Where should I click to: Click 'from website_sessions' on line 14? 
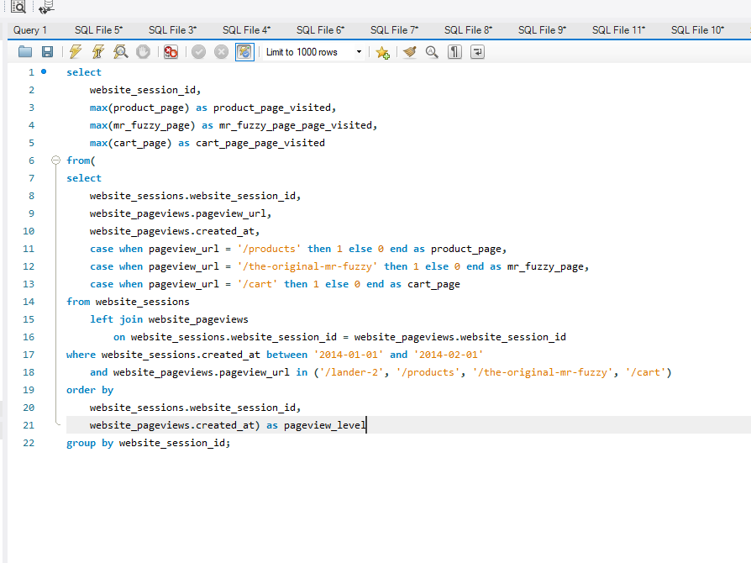(128, 302)
